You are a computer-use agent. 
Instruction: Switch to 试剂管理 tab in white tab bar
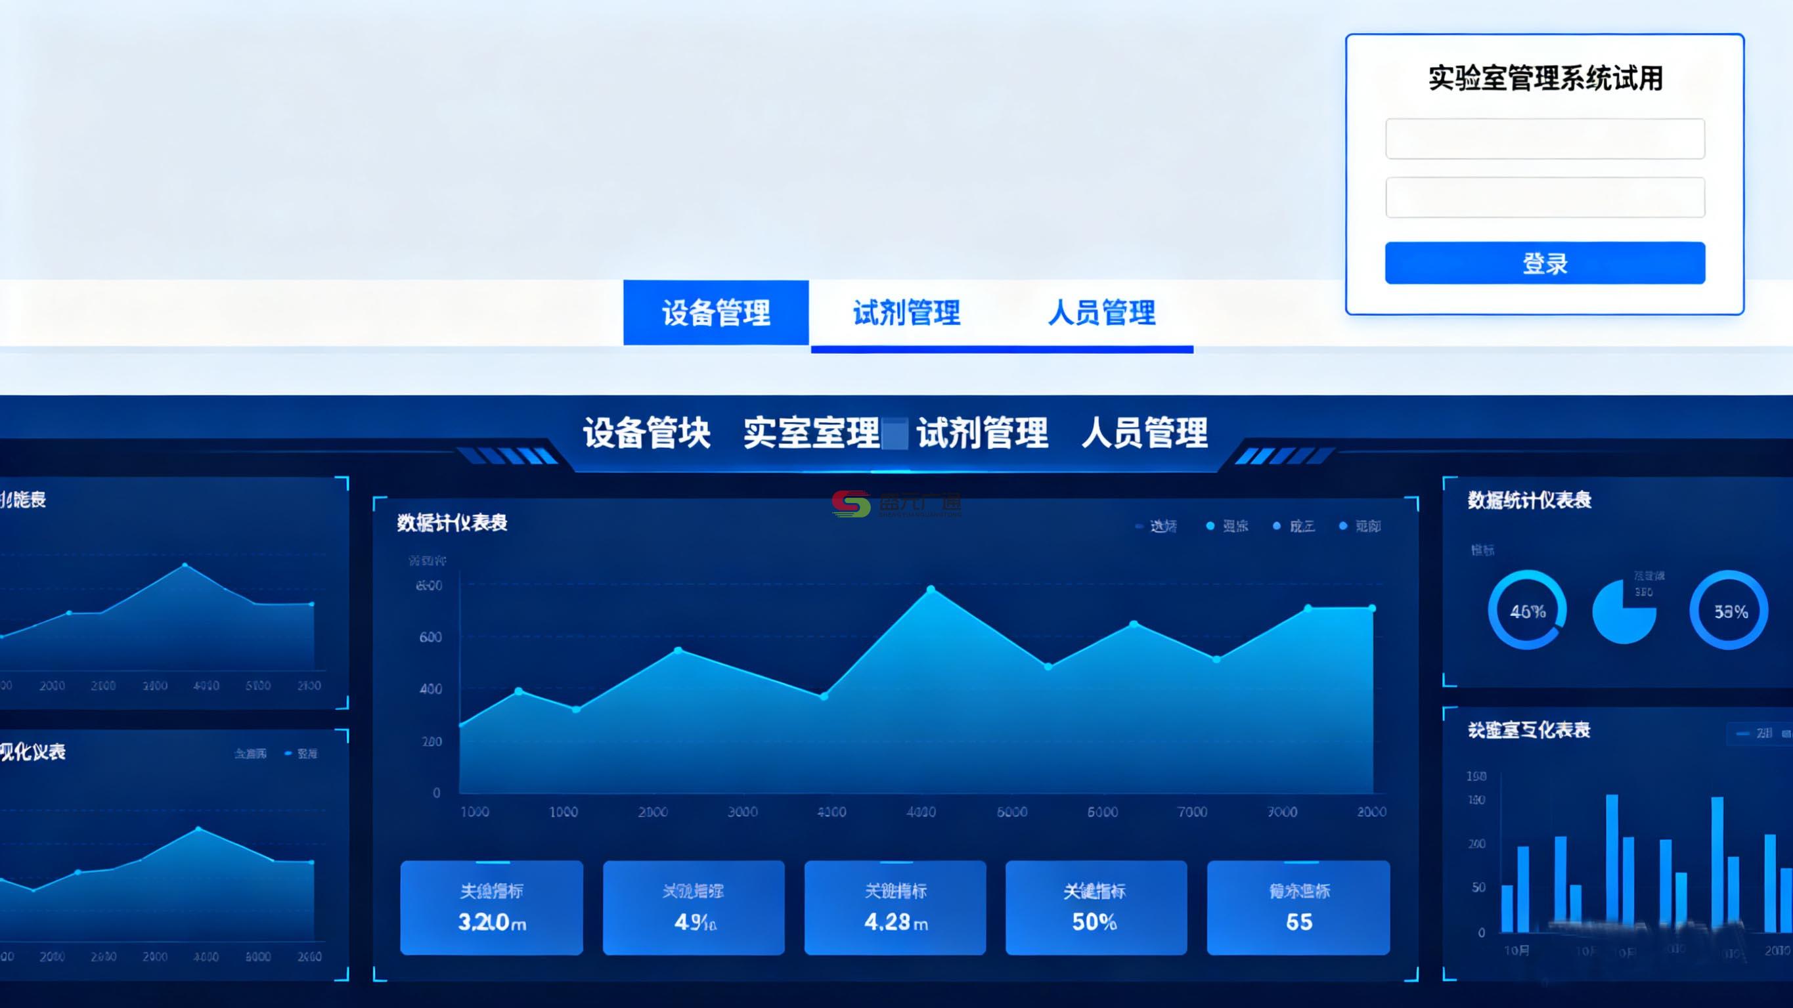point(906,313)
